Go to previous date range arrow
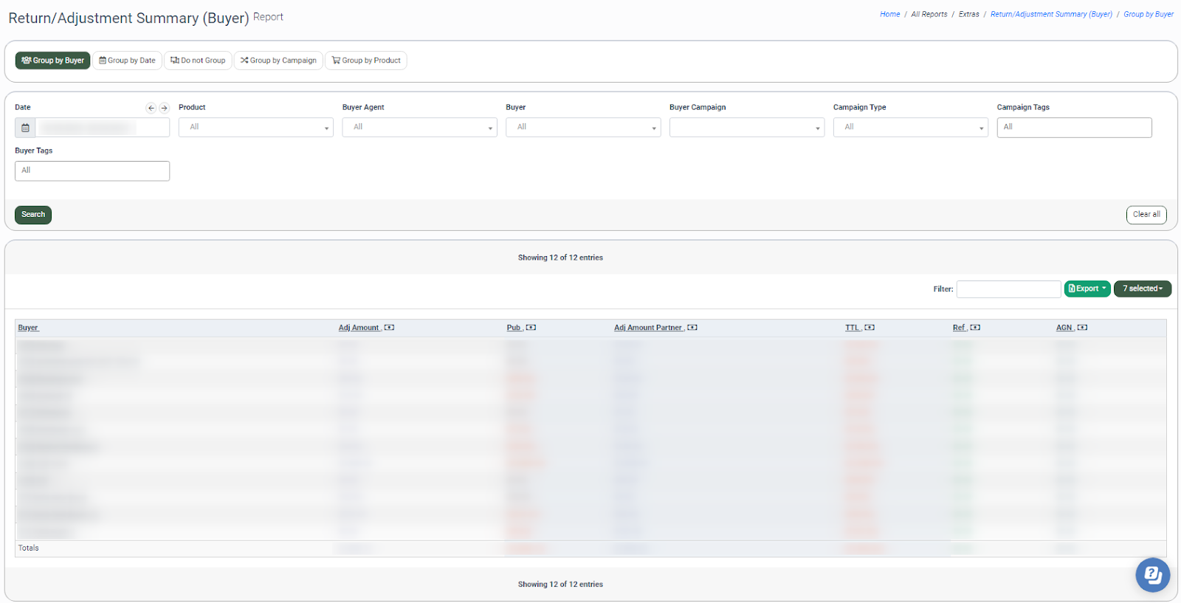This screenshot has height=603, width=1181. pyautogui.click(x=151, y=108)
